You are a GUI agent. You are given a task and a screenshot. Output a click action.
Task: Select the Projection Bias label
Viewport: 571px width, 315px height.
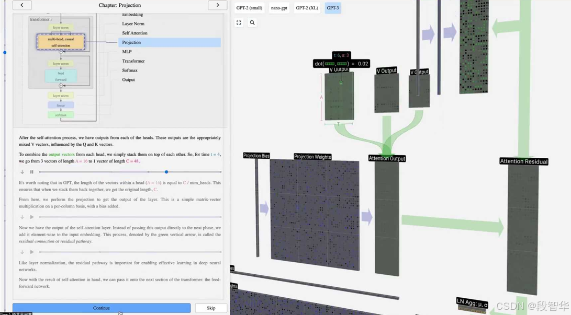coord(256,156)
